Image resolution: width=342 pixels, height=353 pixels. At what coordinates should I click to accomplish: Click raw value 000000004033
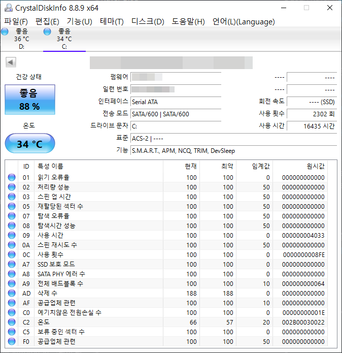click(303, 236)
